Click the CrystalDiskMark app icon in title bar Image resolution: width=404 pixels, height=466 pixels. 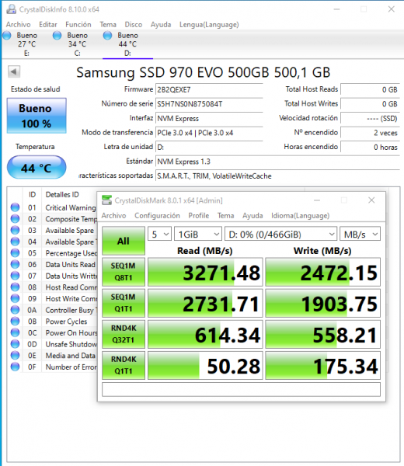point(106,200)
